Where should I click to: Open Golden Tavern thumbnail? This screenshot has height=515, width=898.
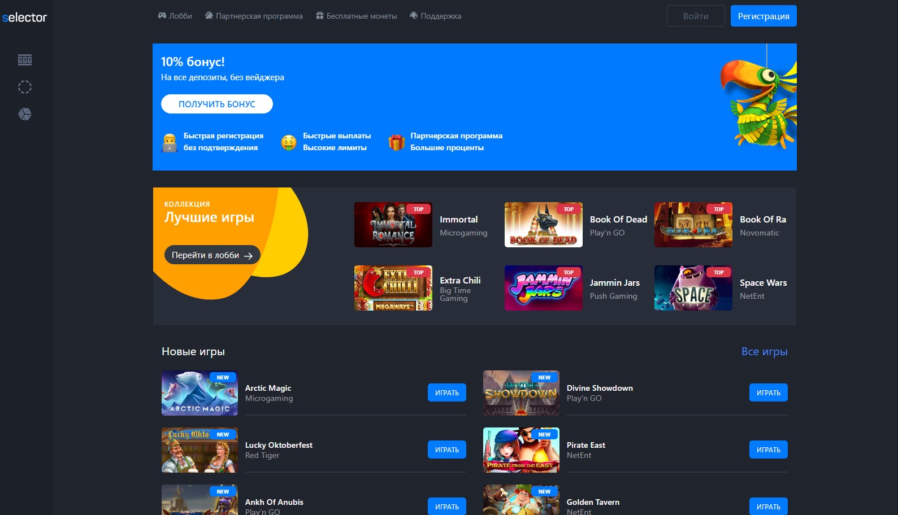[521, 500]
